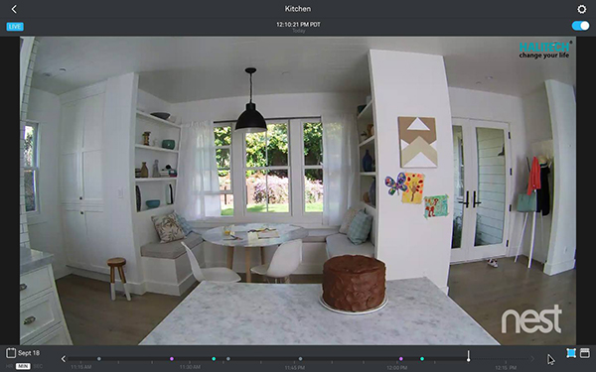Screen dimensions: 596x372
Task: Jump to teal event dot after 11:30 AM
Action: click(214, 359)
